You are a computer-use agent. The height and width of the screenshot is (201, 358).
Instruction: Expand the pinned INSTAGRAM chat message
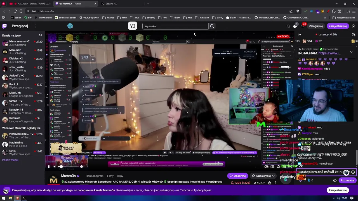(351, 52)
